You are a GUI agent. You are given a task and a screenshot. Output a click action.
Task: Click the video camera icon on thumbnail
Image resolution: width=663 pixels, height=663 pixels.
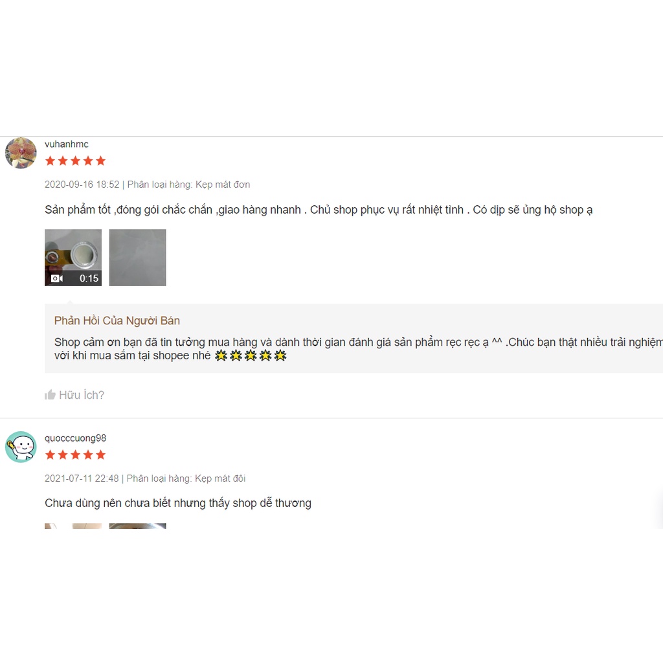tap(57, 278)
